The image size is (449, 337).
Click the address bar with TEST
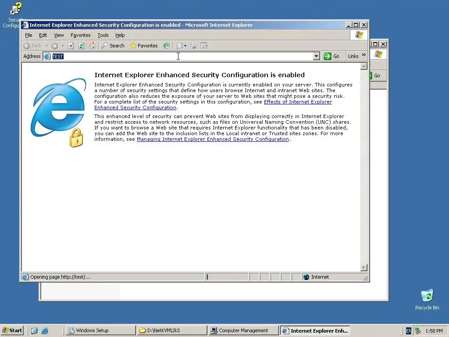click(182, 57)
